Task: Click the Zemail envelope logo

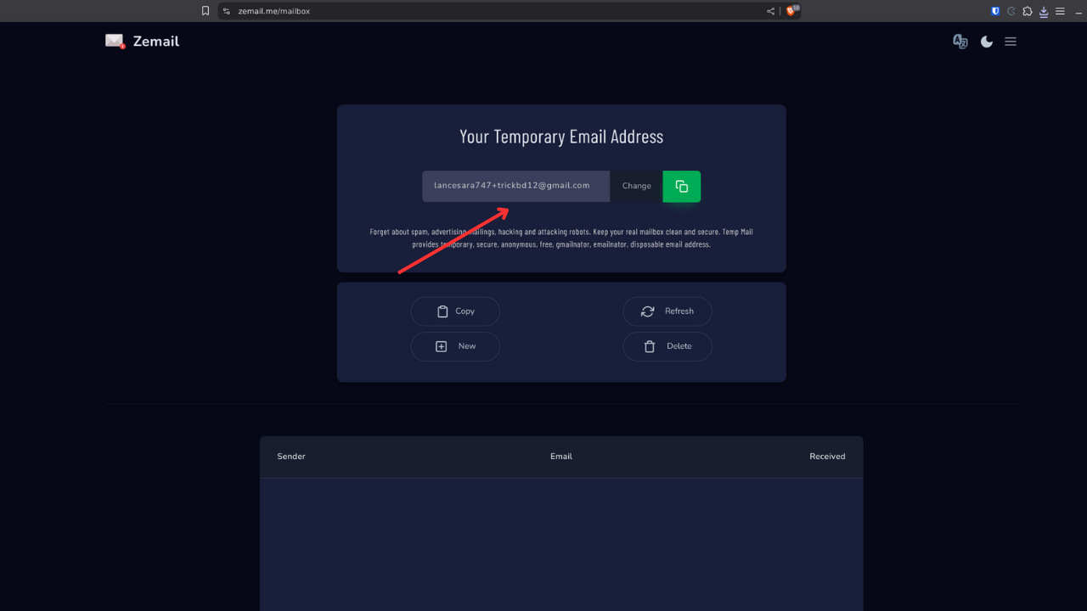Action: (x=115, y=42)
